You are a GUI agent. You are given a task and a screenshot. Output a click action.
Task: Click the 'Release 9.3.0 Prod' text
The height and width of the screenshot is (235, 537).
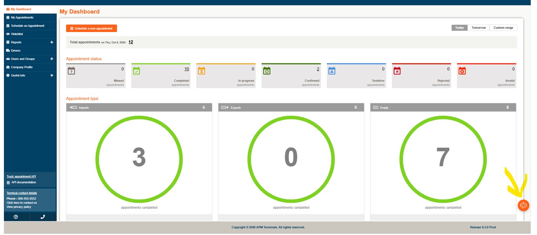[483, 227]
